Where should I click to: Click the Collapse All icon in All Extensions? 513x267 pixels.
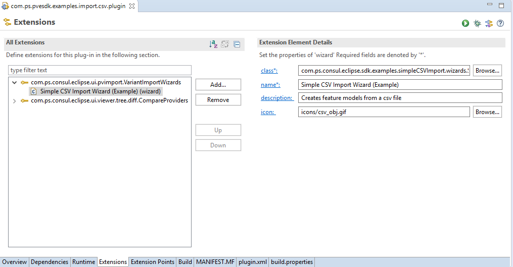[x=237, y=44]
